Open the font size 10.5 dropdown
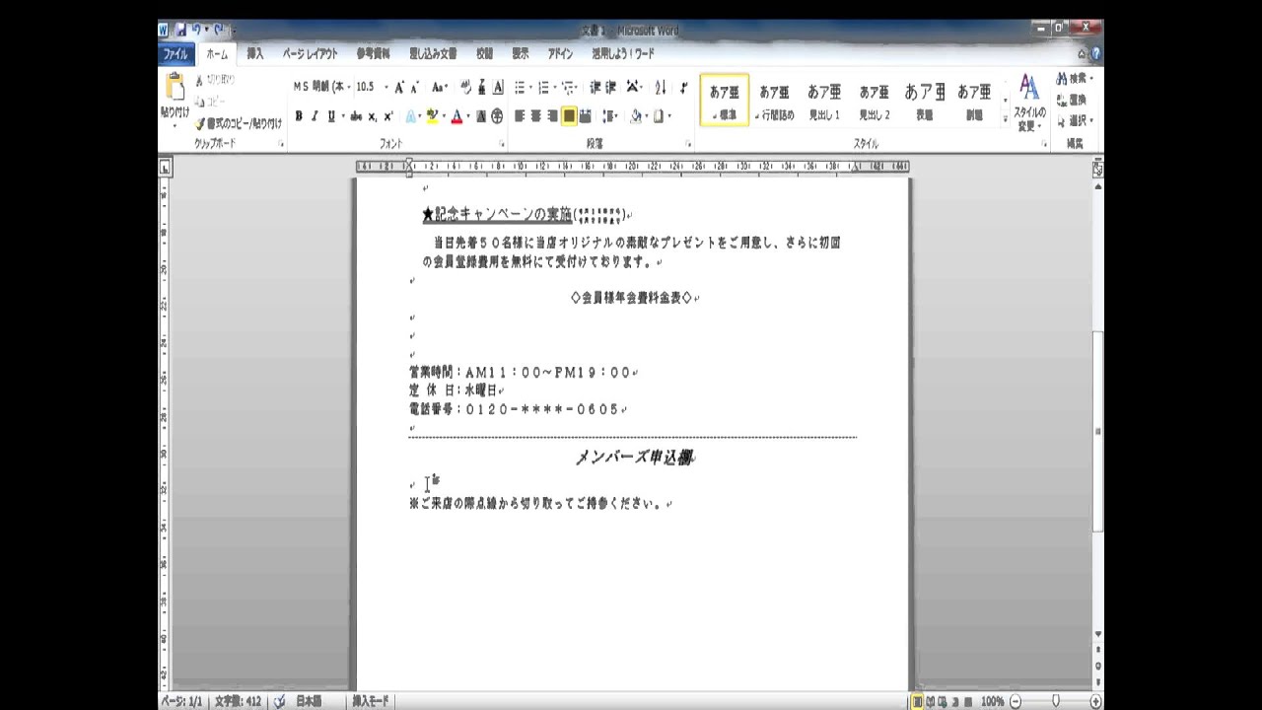The height and width of the screenshot is (710, 1262). pyautogui.click(x=386, y=87)
